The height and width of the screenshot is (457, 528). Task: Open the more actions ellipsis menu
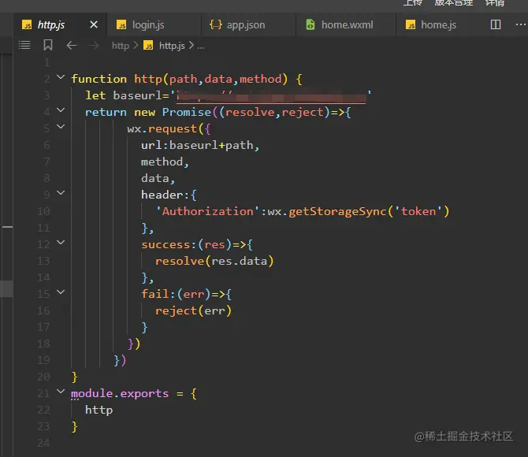521,24
